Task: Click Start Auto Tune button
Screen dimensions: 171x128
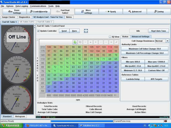Action: point(158,31)
